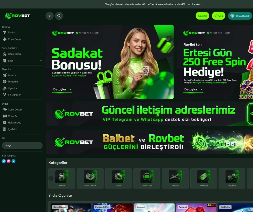
Task: Click the Kayıt Ol register button
Action: [202, 16]
